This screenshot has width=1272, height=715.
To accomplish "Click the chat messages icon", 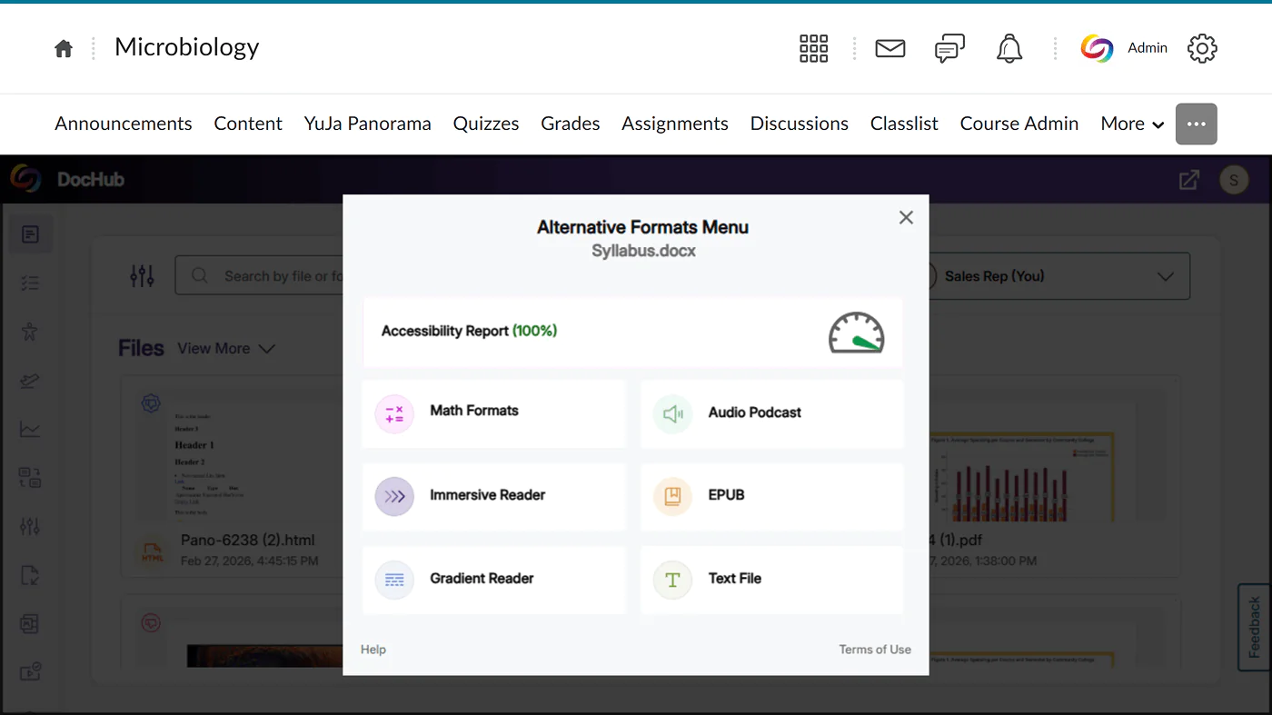I will click(949, 48).
